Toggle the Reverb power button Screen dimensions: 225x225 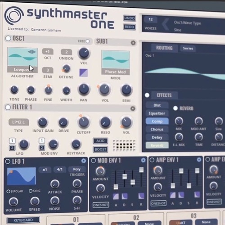click(x=175, y=108)
